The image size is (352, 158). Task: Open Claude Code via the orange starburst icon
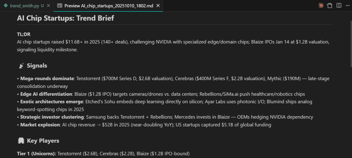pyautogui.click(x=321, y=6)
